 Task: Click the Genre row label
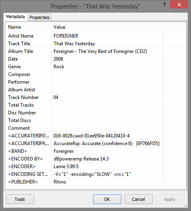(15, 67)
